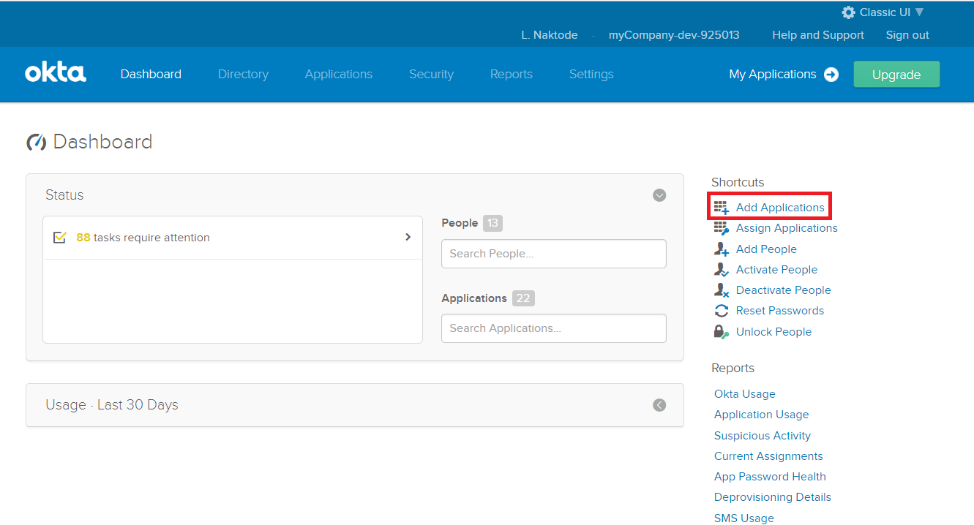The image size is (974, 525).
Task: Open the App Password Health report
Action: [x=770, y=477]
